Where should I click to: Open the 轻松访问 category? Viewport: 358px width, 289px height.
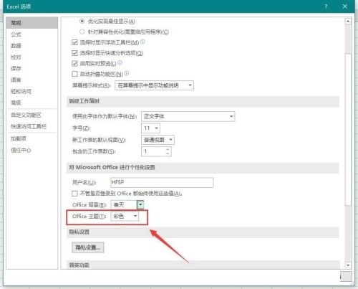click(21, 91)
